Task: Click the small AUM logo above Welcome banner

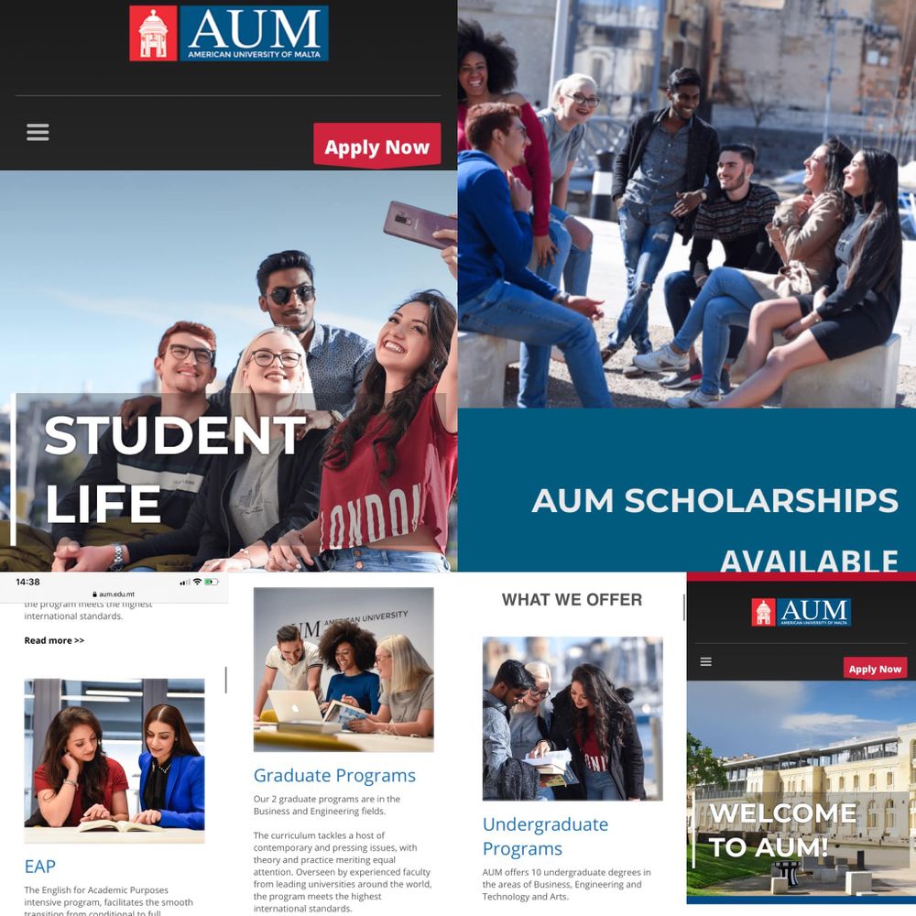Action: (x=801, y=612)
